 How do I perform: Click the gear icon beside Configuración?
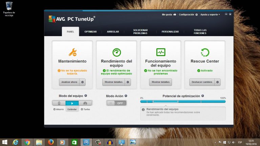tap(196, 15)
